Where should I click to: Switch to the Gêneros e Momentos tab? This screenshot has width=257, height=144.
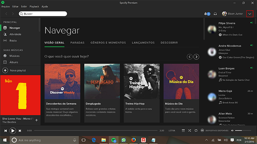point(108,43)
